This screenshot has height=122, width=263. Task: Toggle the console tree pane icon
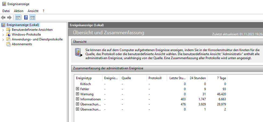click(x=18, y=17)
